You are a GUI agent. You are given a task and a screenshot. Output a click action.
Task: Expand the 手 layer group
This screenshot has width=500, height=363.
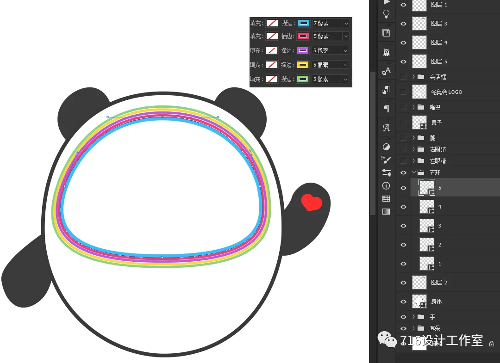pos(413,317)
